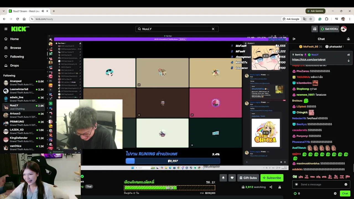The image size is (354, 199).
Task: Click the chat identity shield icon
Action: (x=296, y=184)
